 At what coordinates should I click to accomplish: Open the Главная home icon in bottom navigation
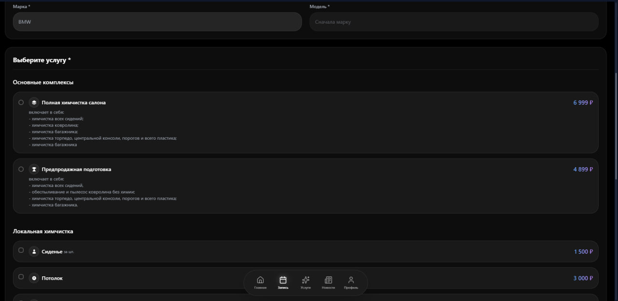tap(260, 280)
